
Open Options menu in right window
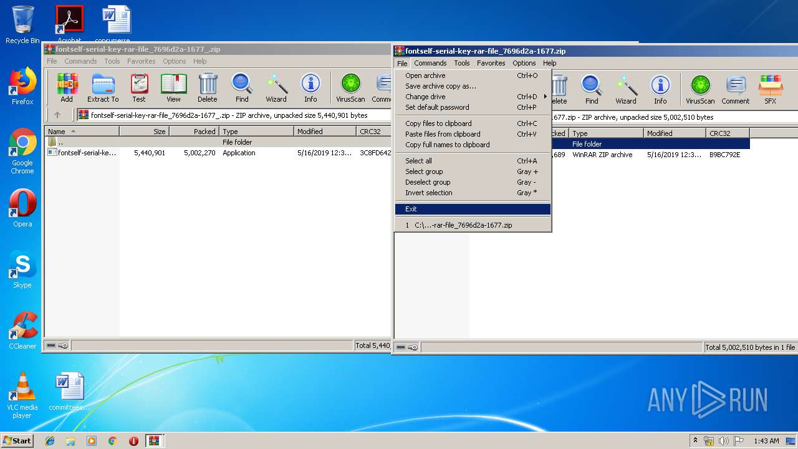coord(524,63)
